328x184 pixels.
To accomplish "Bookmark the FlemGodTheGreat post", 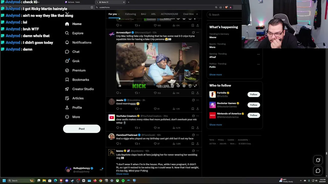I will coord(193,144).
